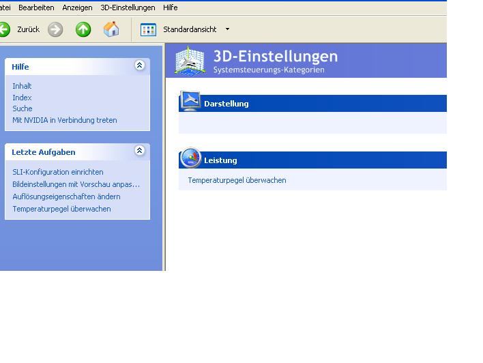Viewport: 483px width, 363px height.
Task: Open the Index help link
Action: (22, 98)
